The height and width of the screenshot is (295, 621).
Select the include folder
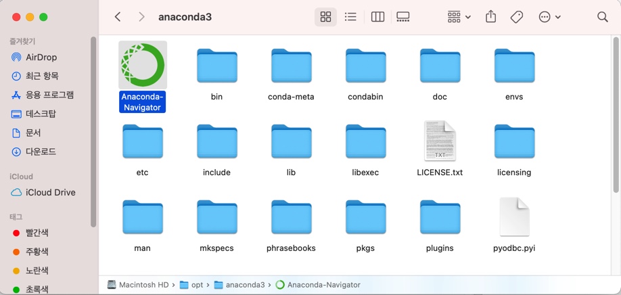point(217,141)
